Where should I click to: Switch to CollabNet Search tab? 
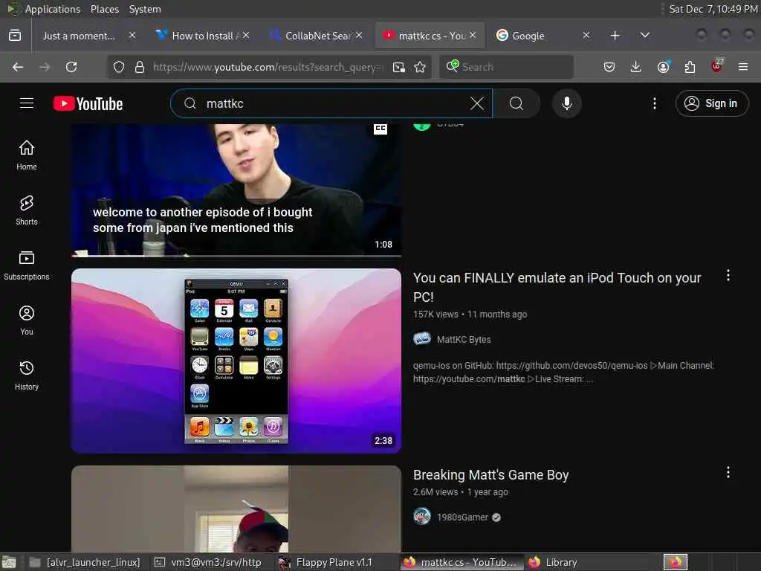318,36
